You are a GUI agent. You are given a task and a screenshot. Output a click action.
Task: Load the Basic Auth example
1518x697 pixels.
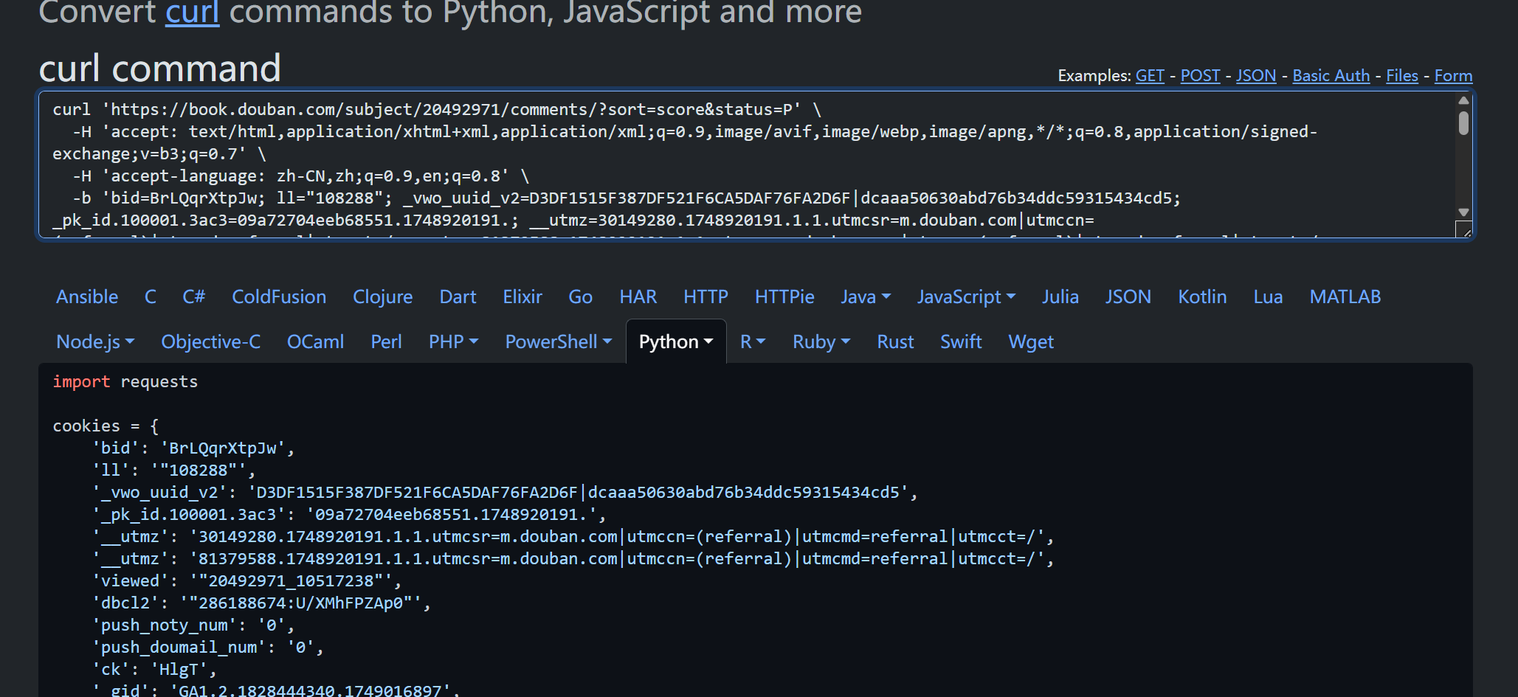coord(1331,76)
